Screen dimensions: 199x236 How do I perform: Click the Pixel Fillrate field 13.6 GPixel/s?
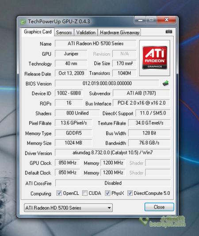coord(73,123)
